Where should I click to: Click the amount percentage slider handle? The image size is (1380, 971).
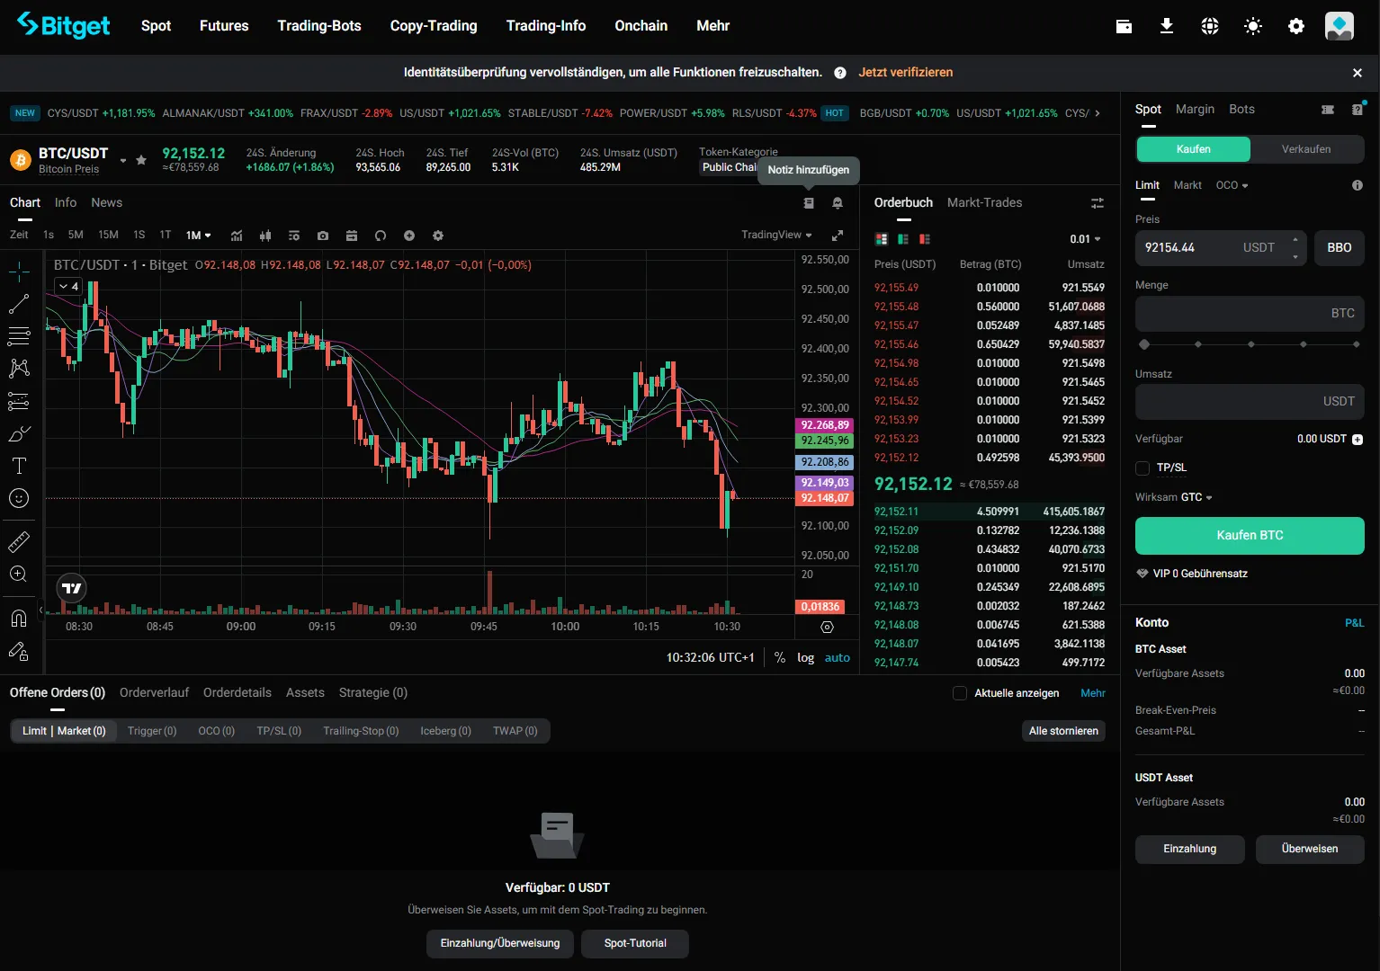[1144, 344]
